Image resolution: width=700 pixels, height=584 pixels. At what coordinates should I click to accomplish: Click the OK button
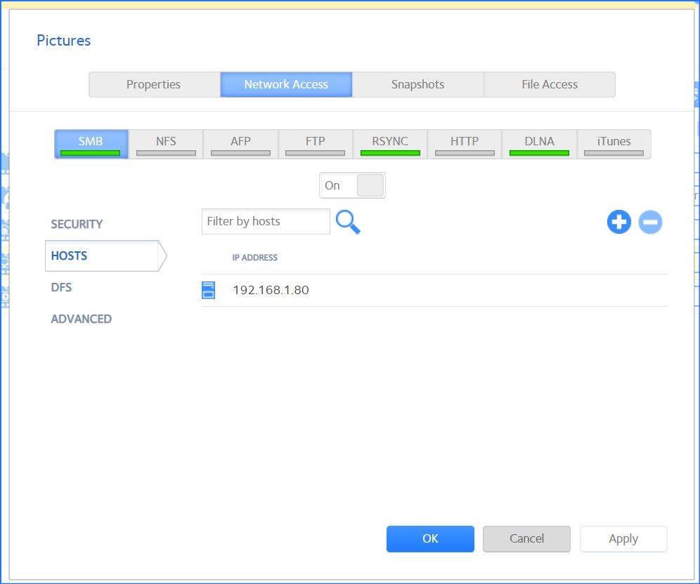[x=430, y=538]
